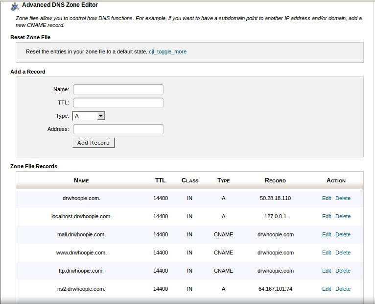Click the Advanced DNS Zone Editor header icon
The width and height of the screenshot is (375, 304).
(15, 5)
